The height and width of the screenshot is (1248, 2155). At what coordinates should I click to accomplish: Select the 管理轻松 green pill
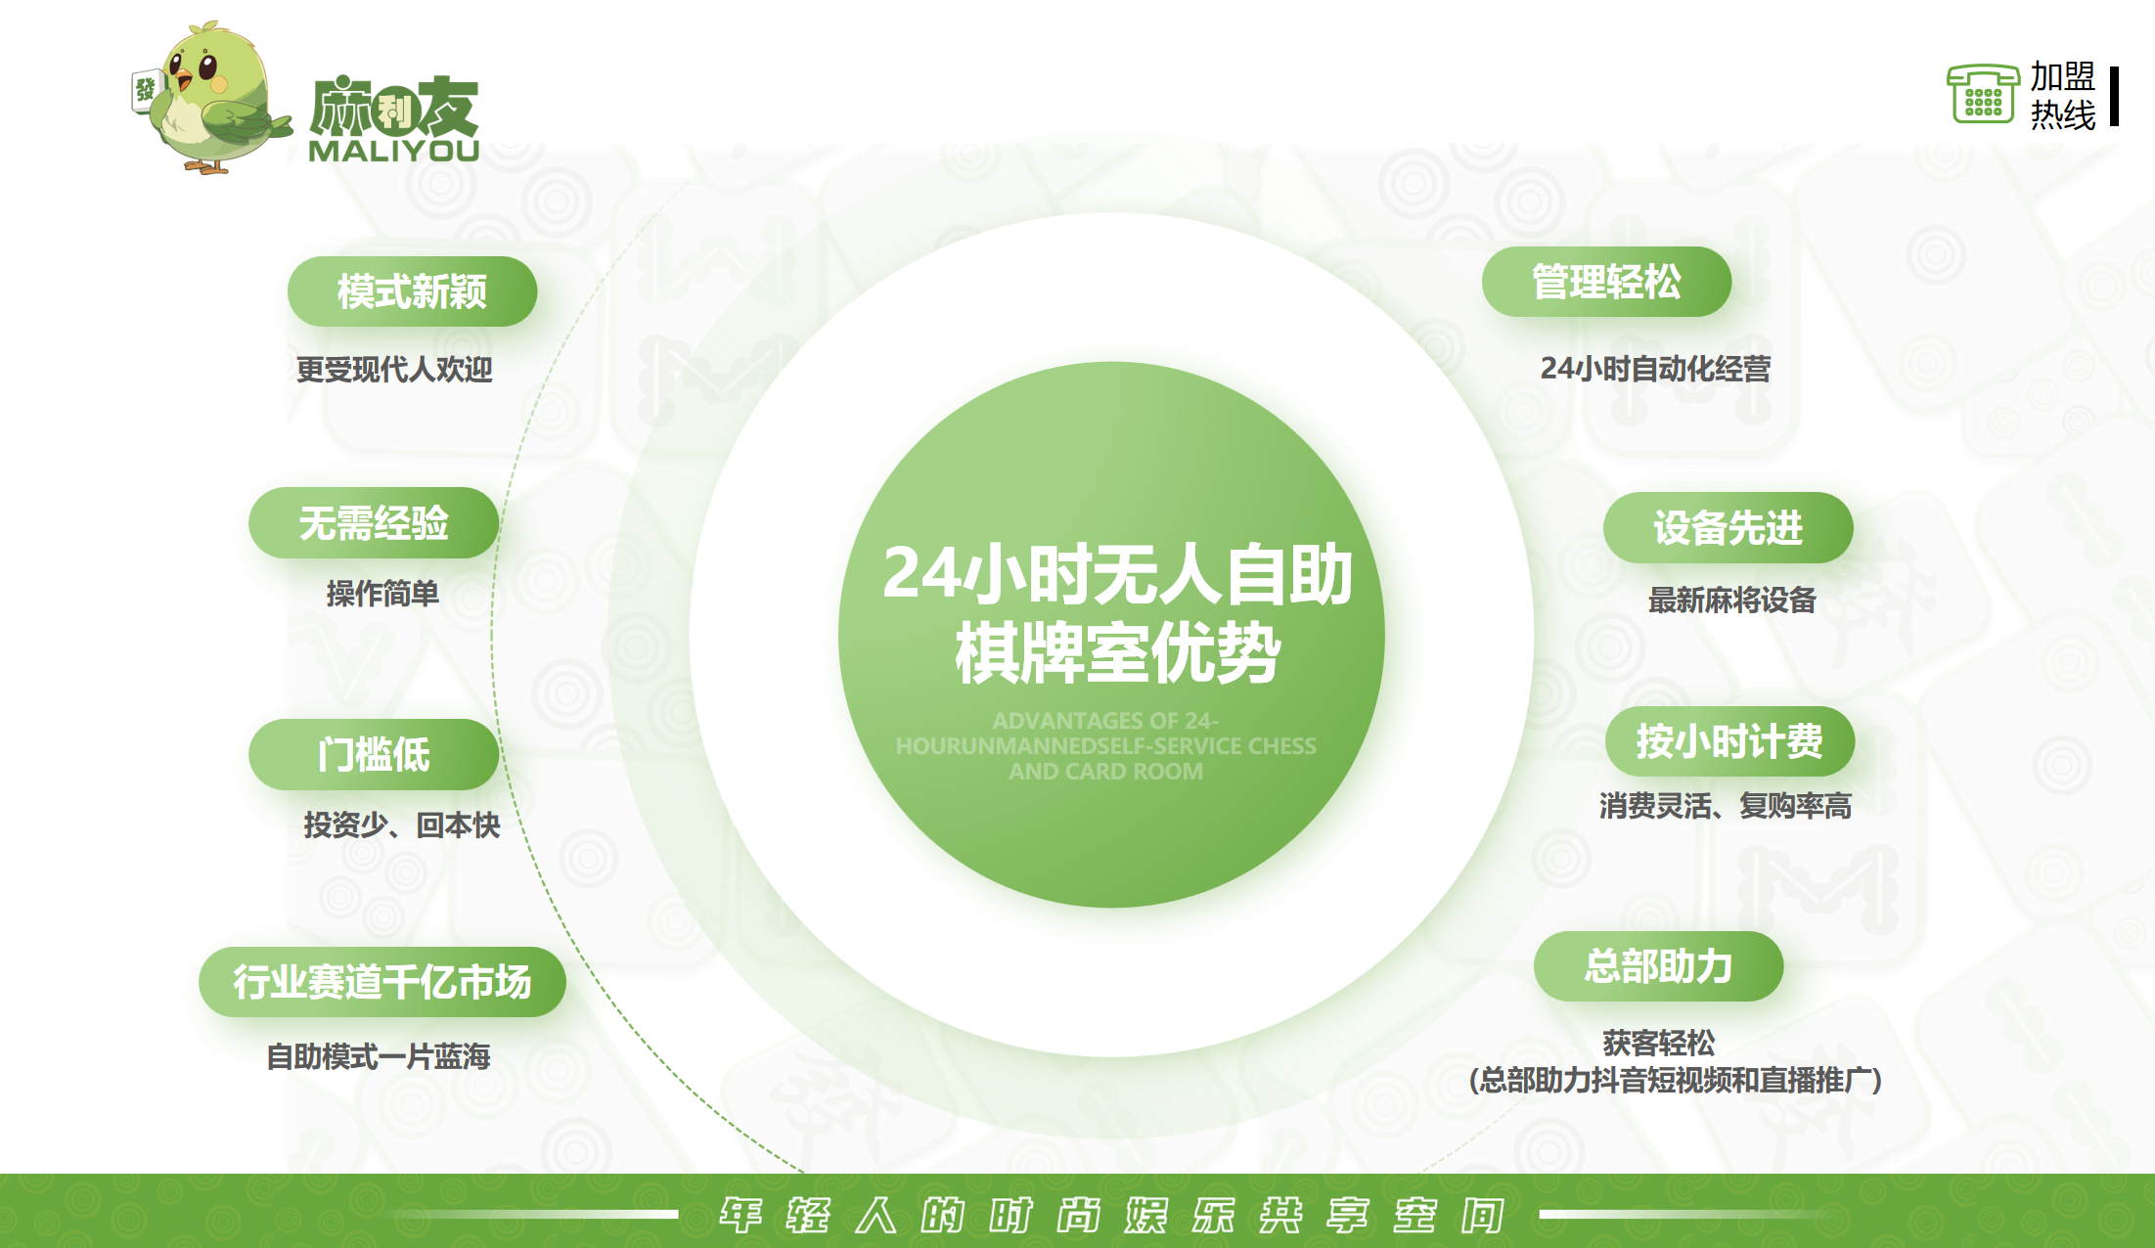(1606, 282)
